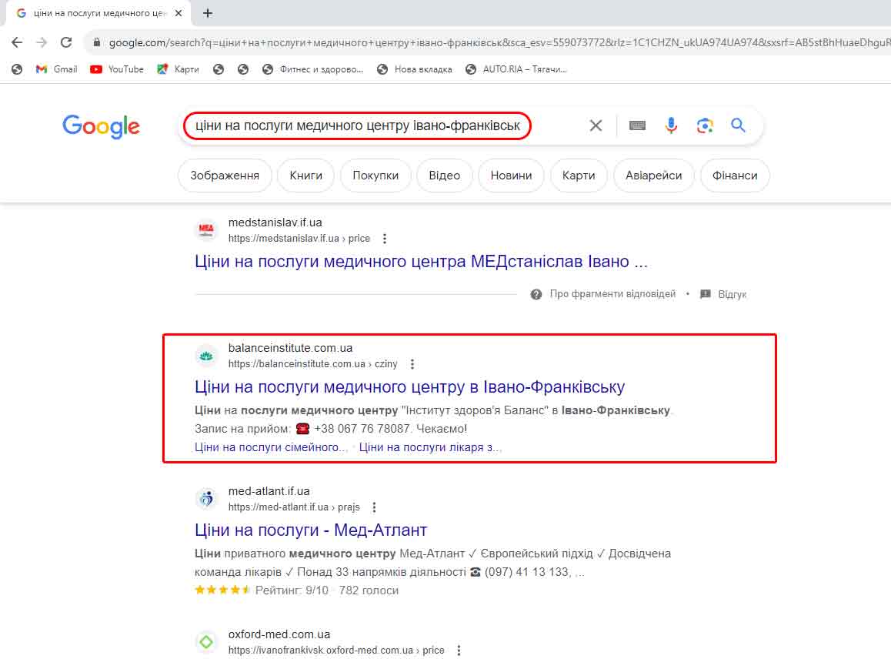Open the YouTube bookmark
This screenshot has width=891, height=659.
(x=117, y=69)
